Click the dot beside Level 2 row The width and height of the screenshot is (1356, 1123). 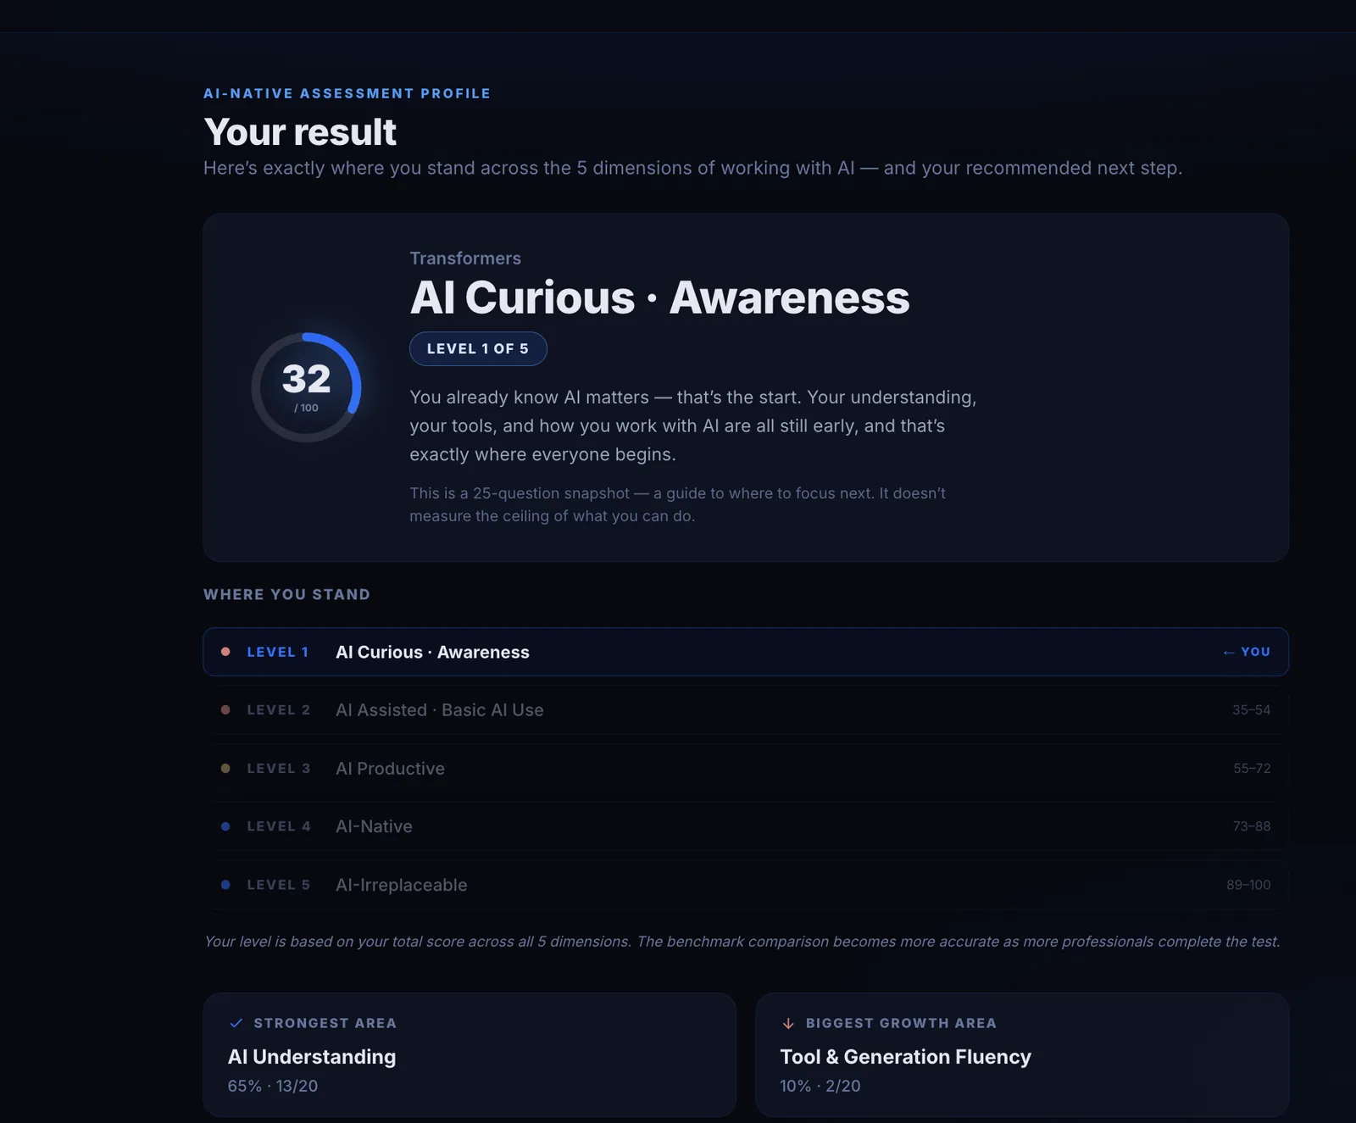(225, 710)
